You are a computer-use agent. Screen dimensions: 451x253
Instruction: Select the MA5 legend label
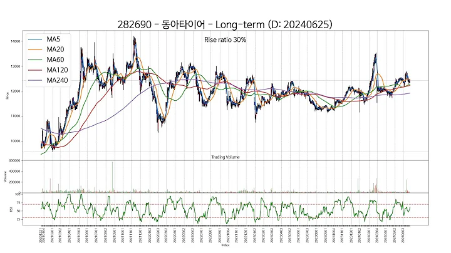pos(53,39)
